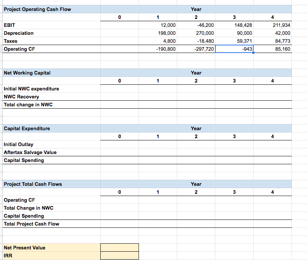Click the Year heading in Net Working Capital section

click(196, 73)
